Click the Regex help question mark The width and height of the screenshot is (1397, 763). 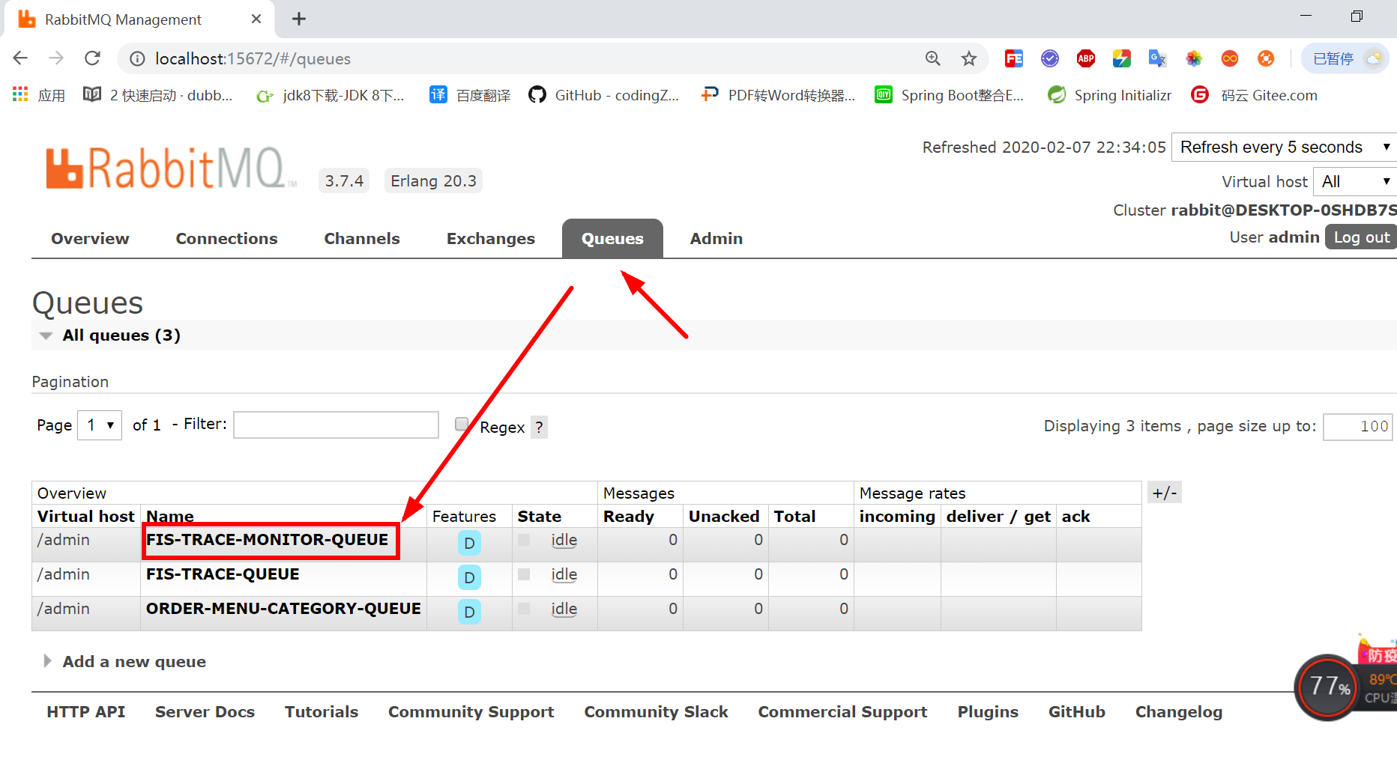pos(539,427)
